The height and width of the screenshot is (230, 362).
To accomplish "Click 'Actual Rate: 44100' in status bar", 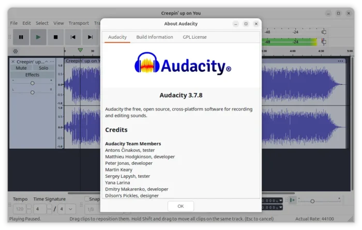I will click(314, 219).
